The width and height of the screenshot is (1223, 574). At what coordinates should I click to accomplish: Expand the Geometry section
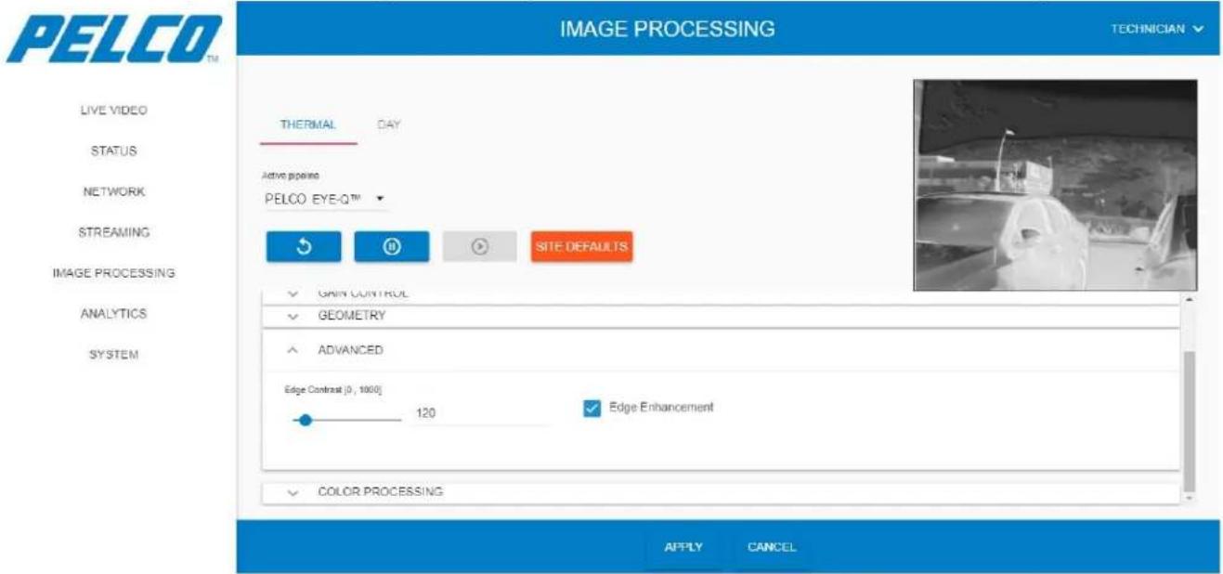[x=722, y=316]
